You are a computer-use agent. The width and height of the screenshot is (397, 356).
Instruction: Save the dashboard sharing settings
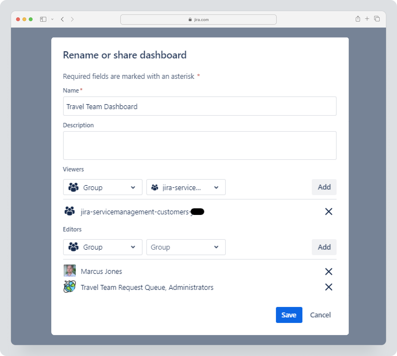pyautogui.click(x=289, y=315)
